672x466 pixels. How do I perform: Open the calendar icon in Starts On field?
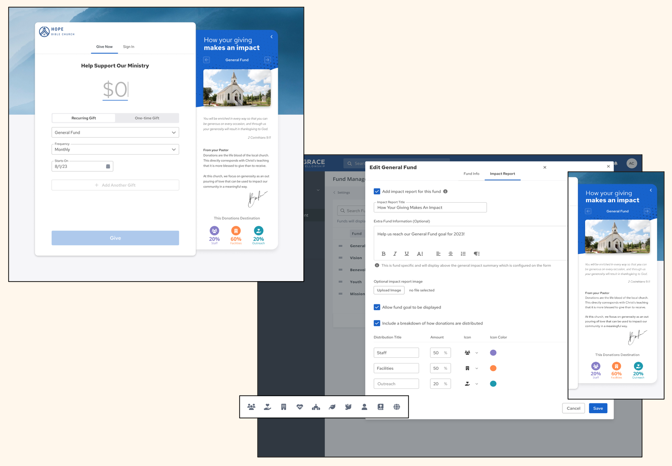coord(108,166)
